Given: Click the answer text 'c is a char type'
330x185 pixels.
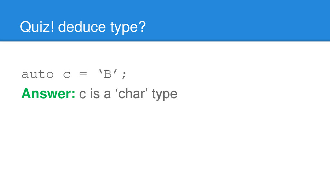Looking at the screenshot, I should (x=128, y=94).
